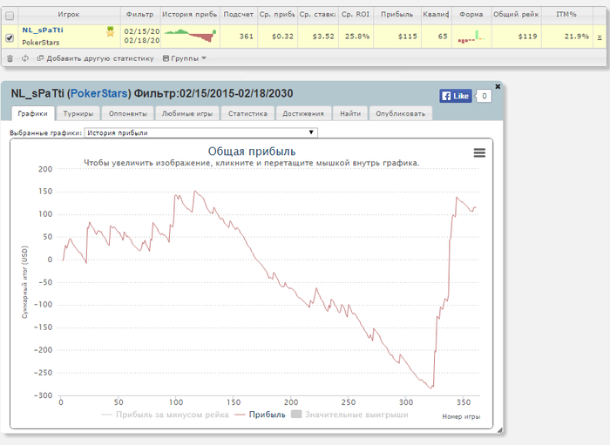Screen dimensions: 610x445
Task: Click the Facebook like count box
Action: (484, 96)
